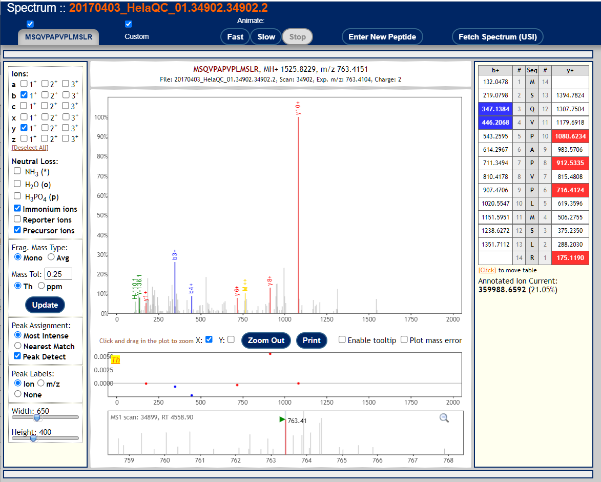Uncheck Immonium ions checkbox
This screenshot has width=601, height=482.
tap(17, 208)
